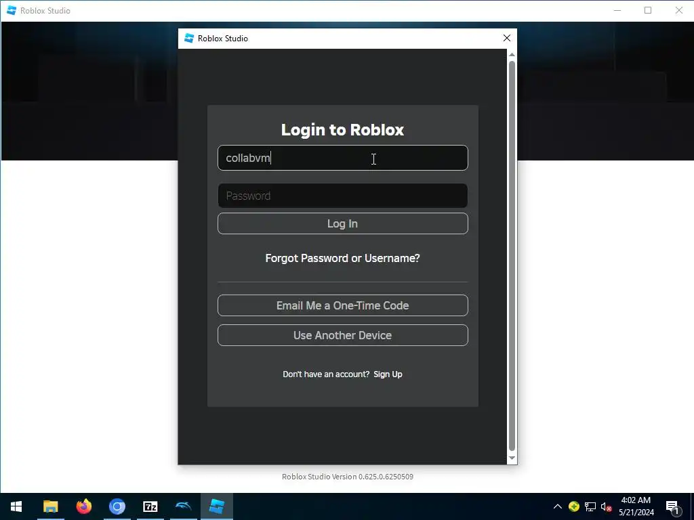Open the taskbar clock showing 4:02 AM

636,506
